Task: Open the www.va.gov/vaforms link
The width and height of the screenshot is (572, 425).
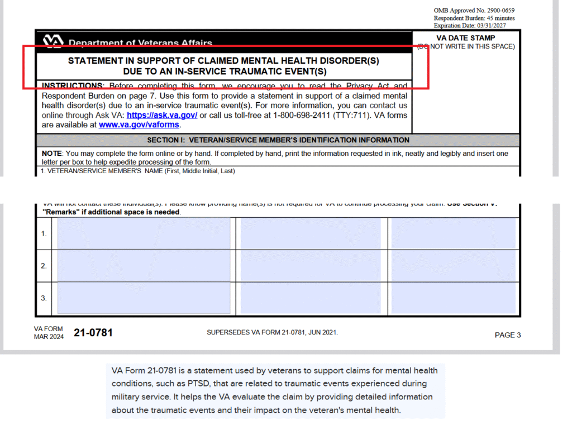Action: click(139, 125)
